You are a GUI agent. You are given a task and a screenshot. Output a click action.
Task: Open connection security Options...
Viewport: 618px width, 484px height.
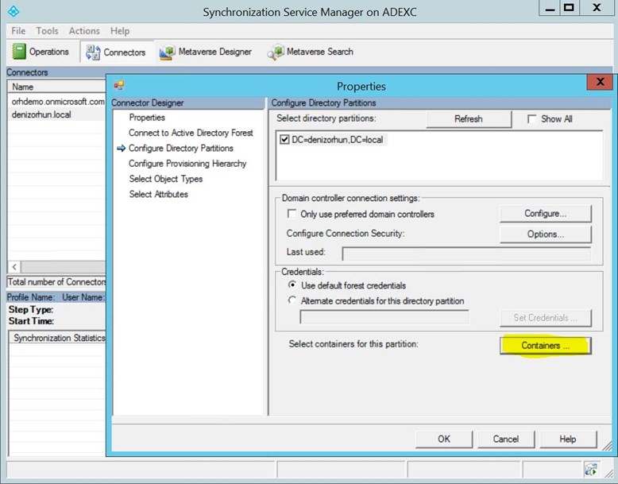tap(546, 234)
